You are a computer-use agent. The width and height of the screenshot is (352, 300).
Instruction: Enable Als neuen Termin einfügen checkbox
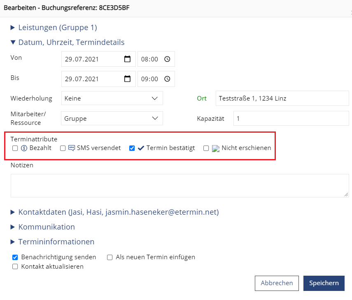click(110, 257)
